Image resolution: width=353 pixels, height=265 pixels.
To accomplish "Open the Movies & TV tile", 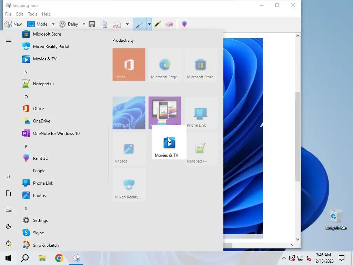I will tap(169, 142).
